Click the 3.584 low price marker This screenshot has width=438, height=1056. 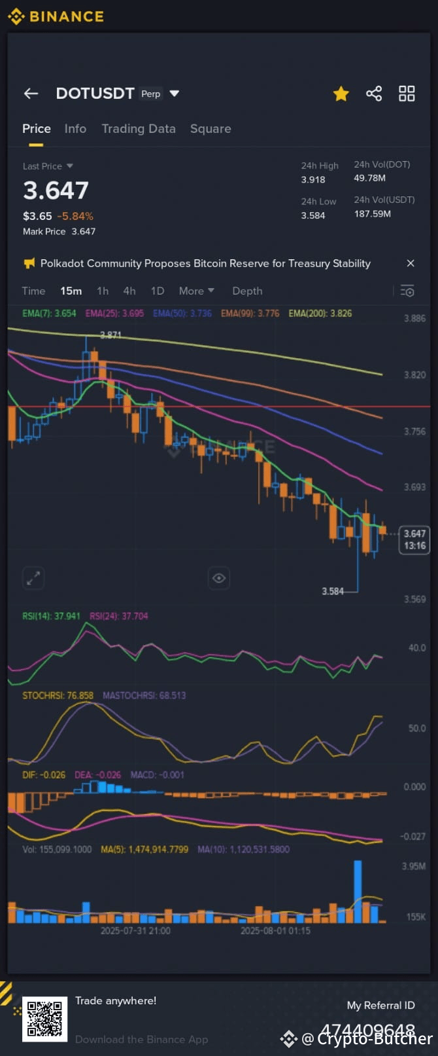333,591
